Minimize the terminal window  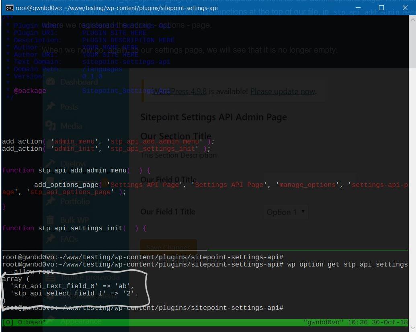pyautogui.click(x=359, y=8)
